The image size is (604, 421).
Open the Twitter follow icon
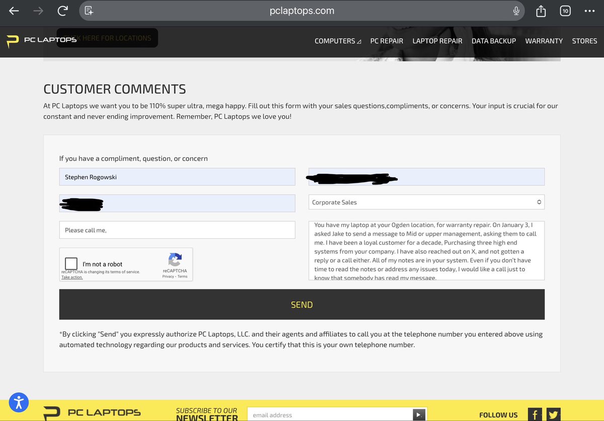tap(554, 414)
